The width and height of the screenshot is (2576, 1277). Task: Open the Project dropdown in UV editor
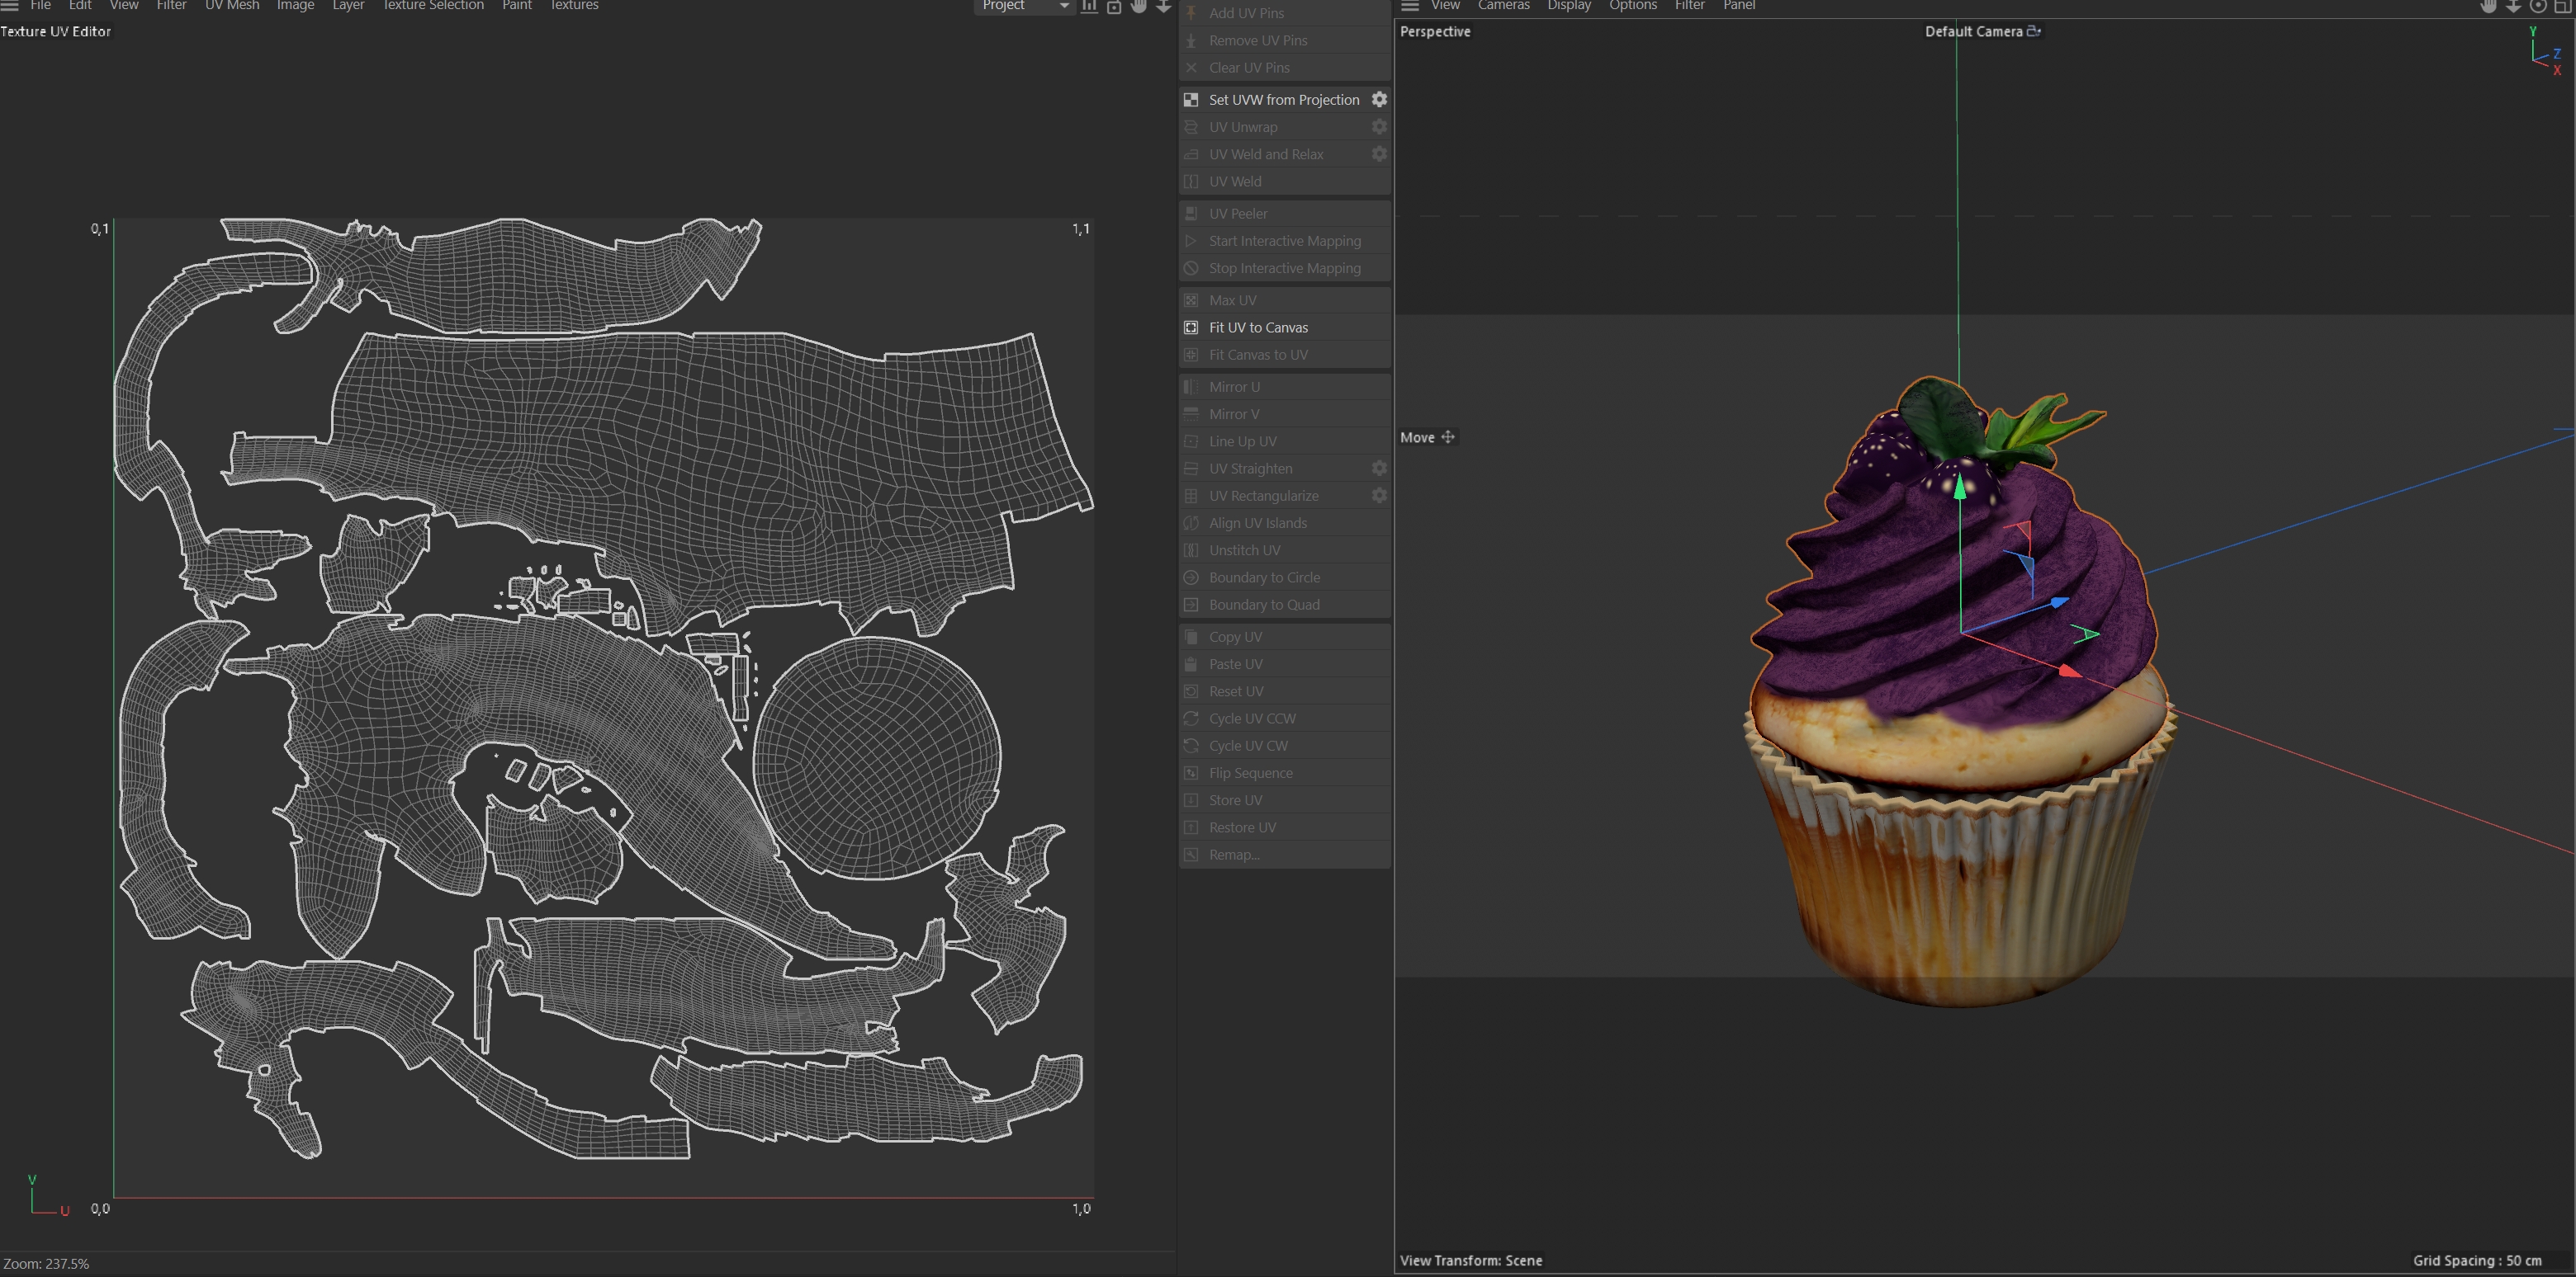coord(1024,6)
